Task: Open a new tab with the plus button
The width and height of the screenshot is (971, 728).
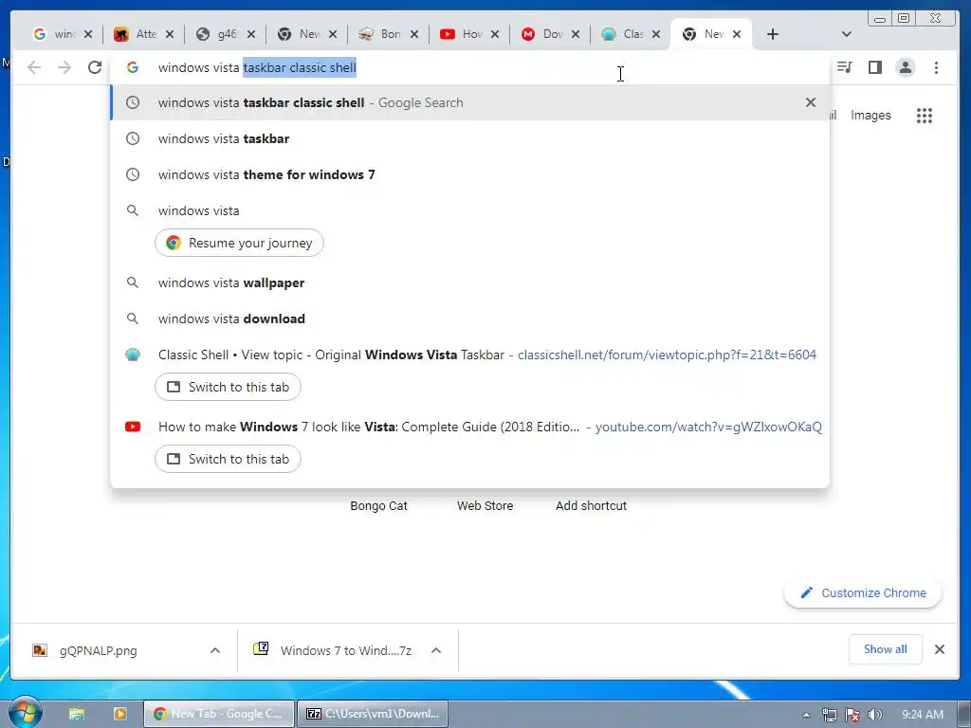Action: click(x=772, y=34)
